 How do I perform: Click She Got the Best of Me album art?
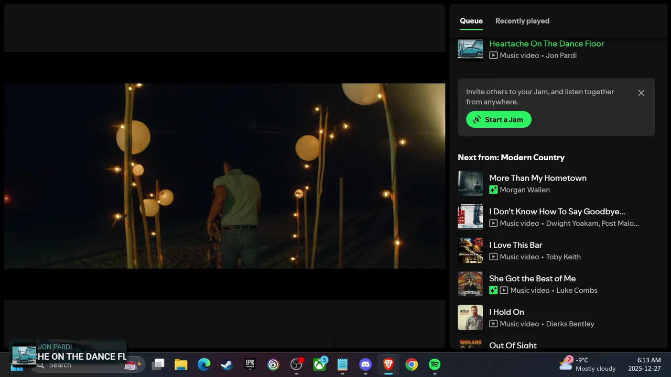pyautogui.click(x=470, y=284)
